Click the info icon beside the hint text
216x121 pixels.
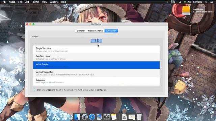pos(34,90)
